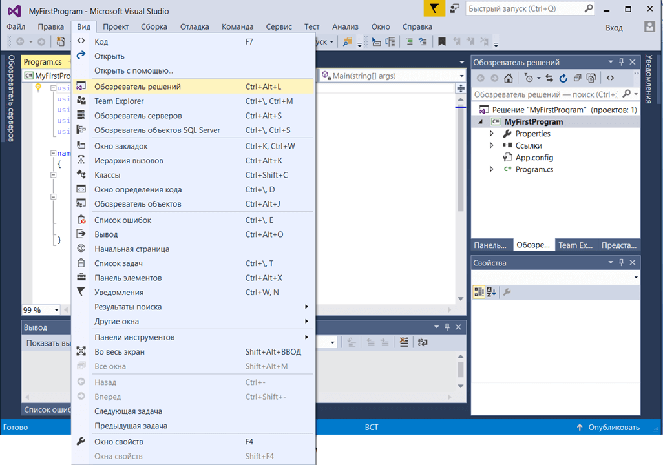Click the search magnifier in Solution Explorer search box

[x=627, y=94]
